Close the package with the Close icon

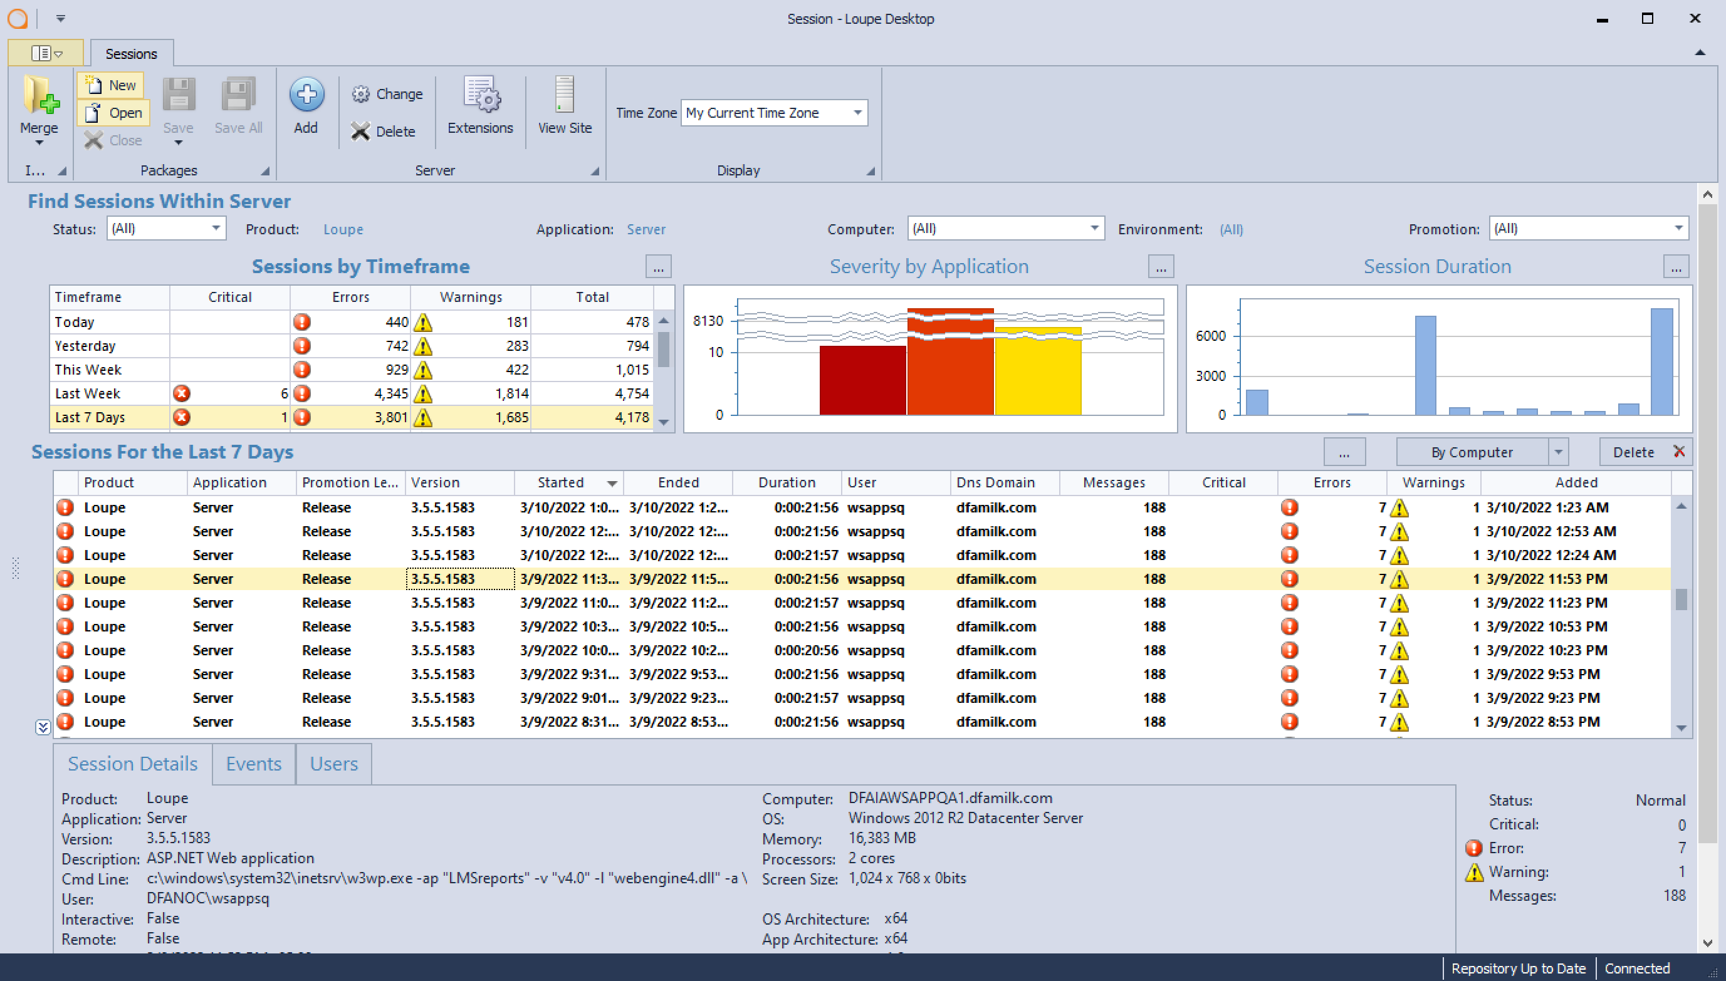[113, 140]
